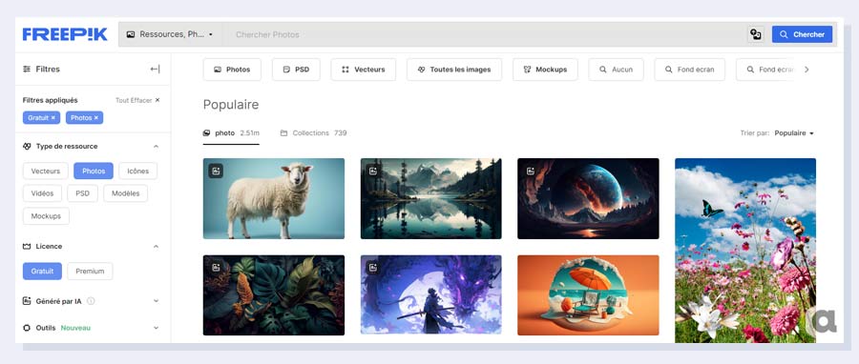Click the AI icon on mountain lake image

point(373,172)
